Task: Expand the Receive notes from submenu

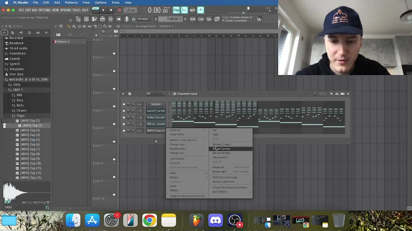Action: point(232,182)
